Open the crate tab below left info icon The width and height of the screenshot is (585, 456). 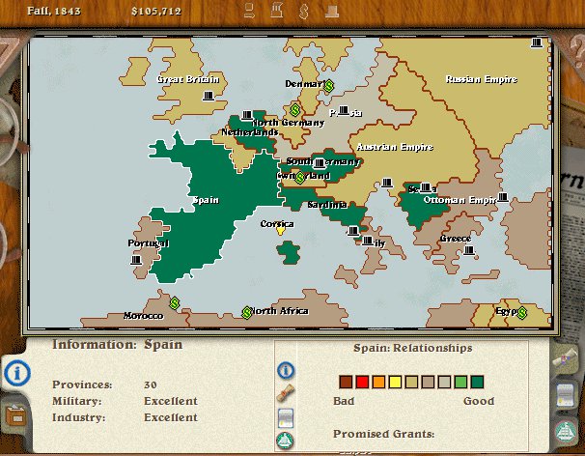pos(16,415)
